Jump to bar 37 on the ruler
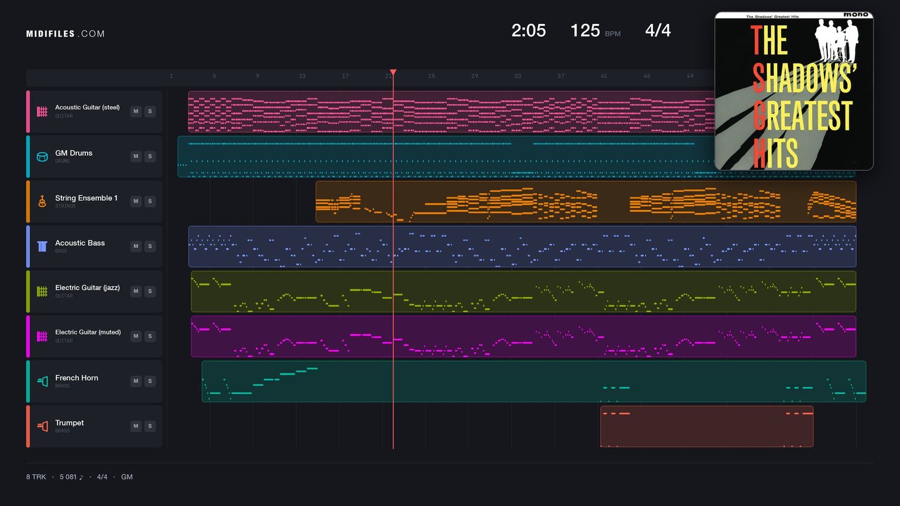The height and width of the screenshot is (506, 900). [x=560, y=76]
